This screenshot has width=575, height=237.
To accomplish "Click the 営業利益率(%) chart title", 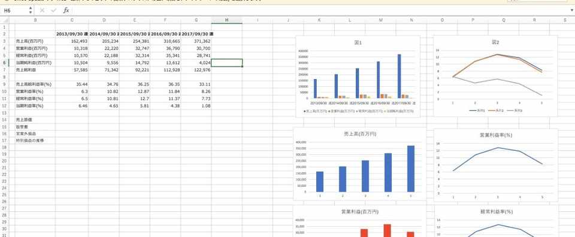I will click(496, 135).
